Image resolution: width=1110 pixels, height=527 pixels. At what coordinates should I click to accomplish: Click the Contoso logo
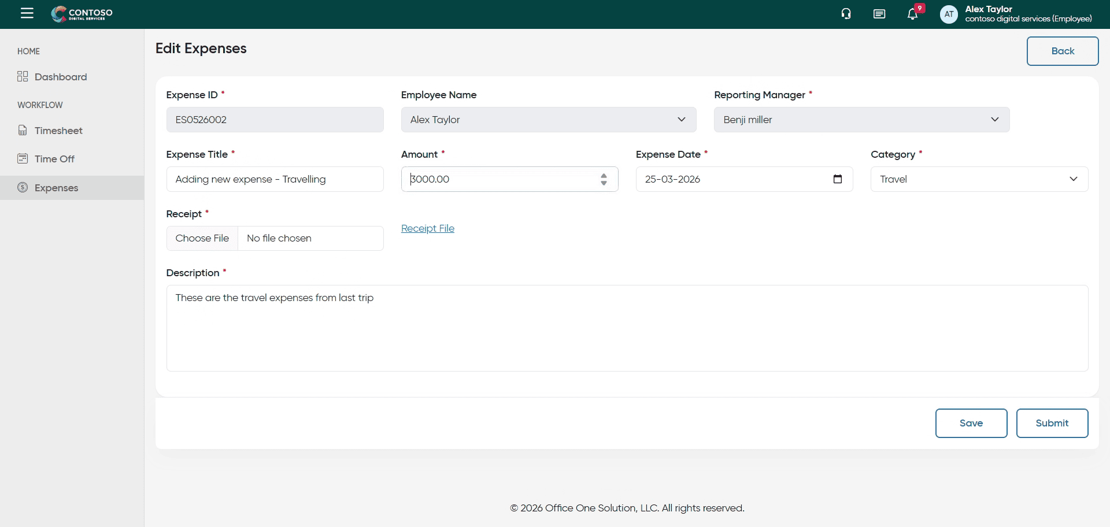(x=82, y=14)
